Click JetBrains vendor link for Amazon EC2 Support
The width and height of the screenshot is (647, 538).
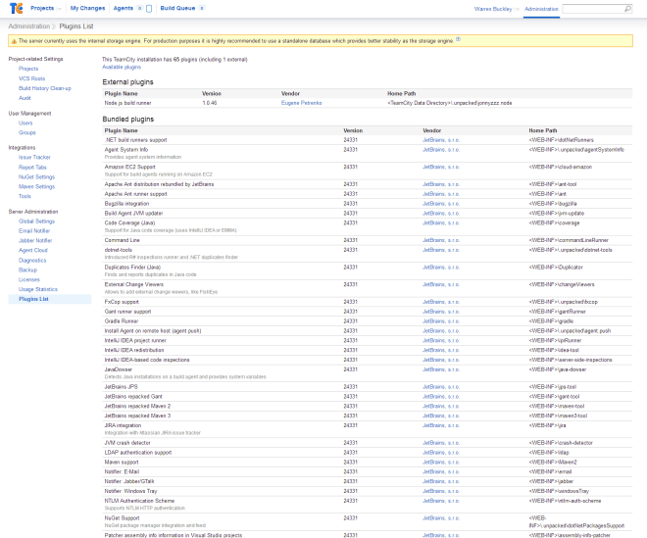pos(441,168)
